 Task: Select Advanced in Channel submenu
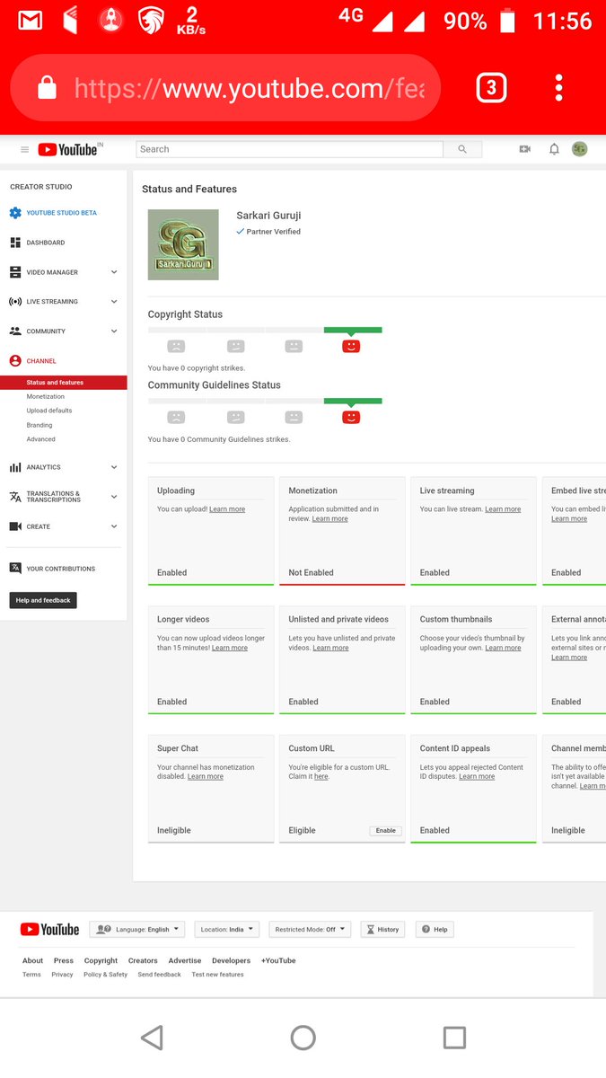(41, 439)
